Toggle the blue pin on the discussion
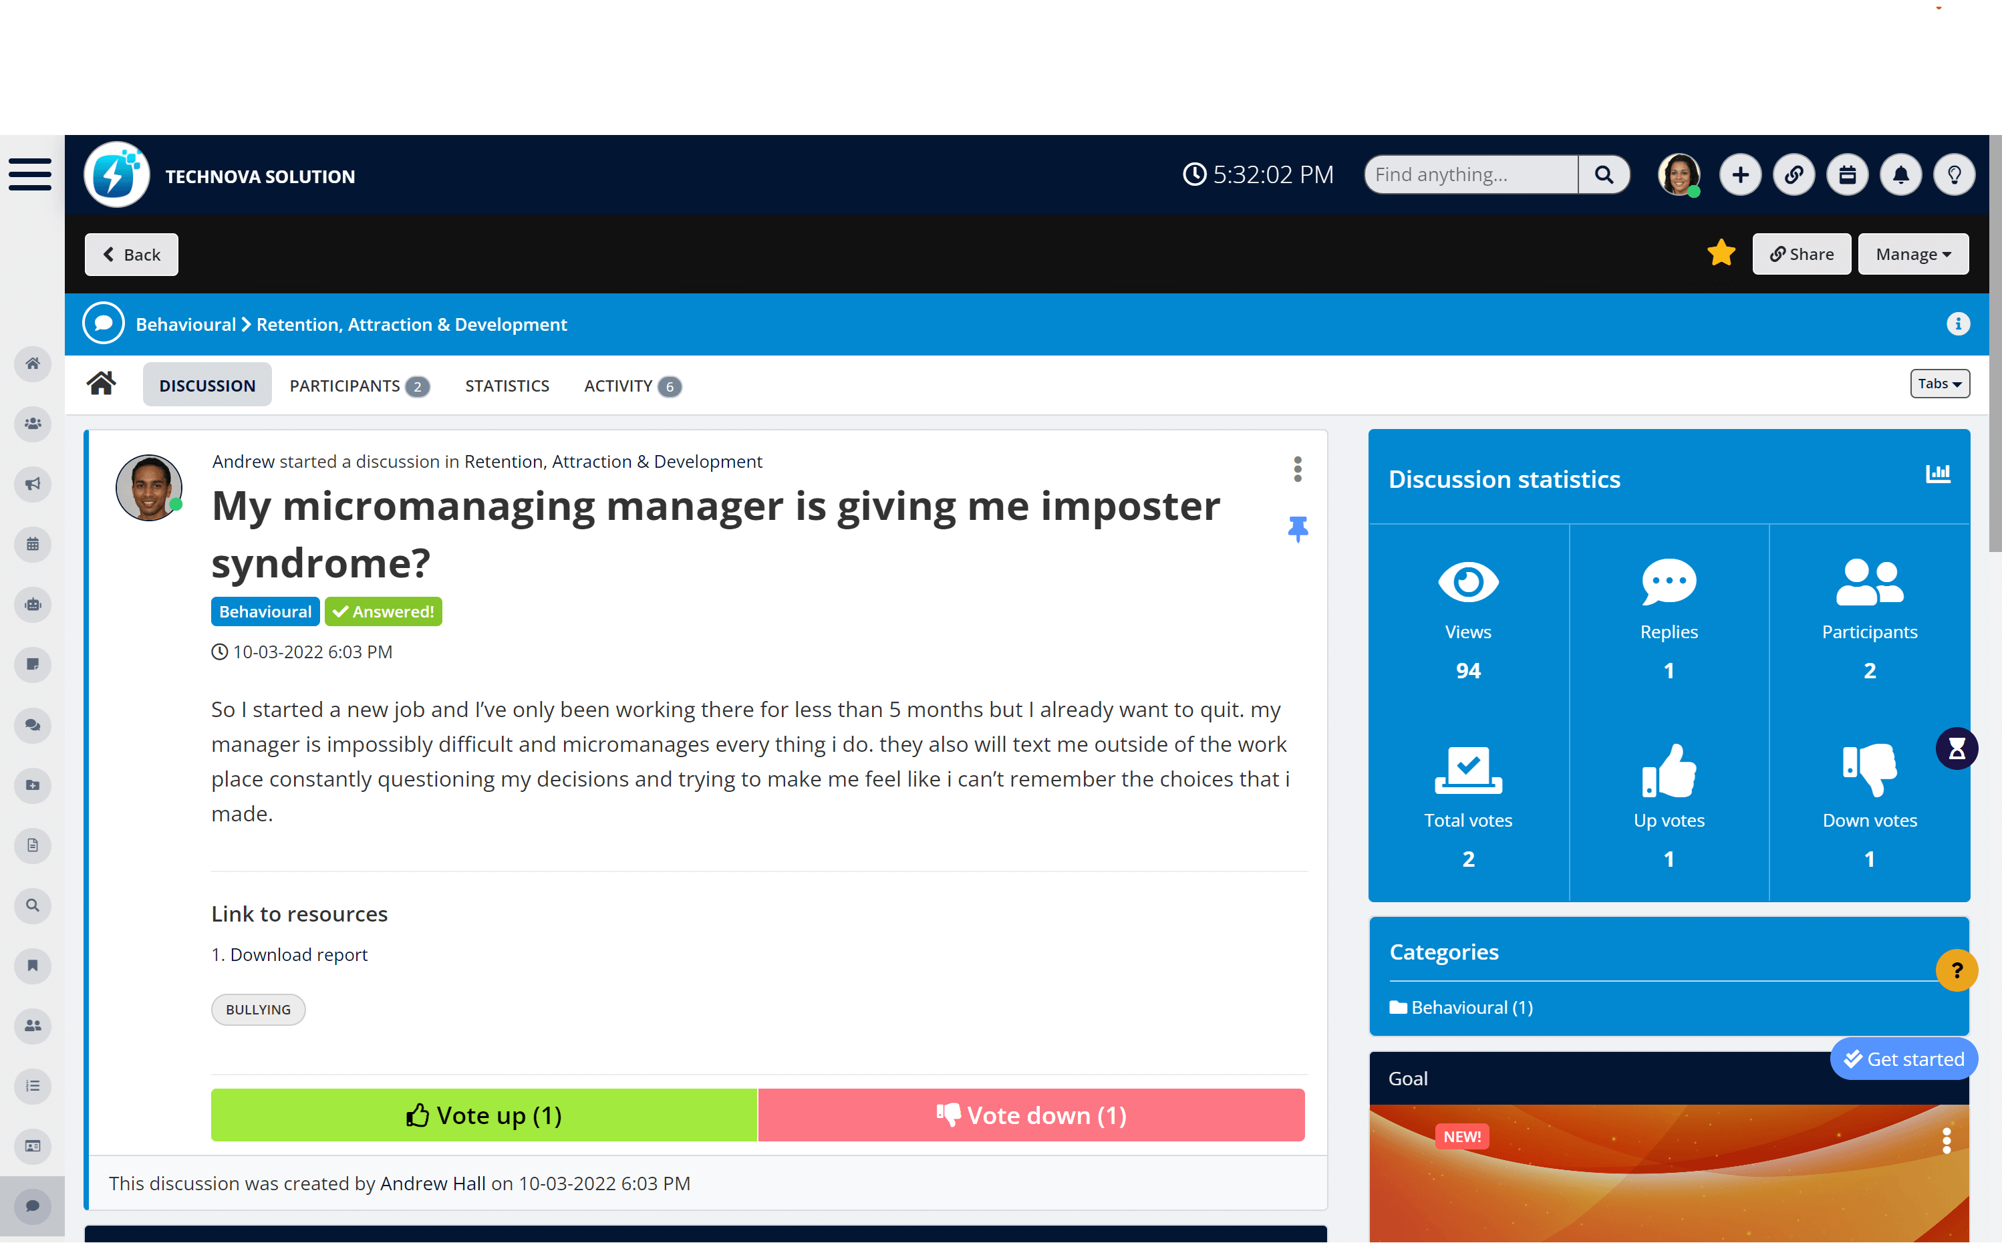 coord(1298,529)
